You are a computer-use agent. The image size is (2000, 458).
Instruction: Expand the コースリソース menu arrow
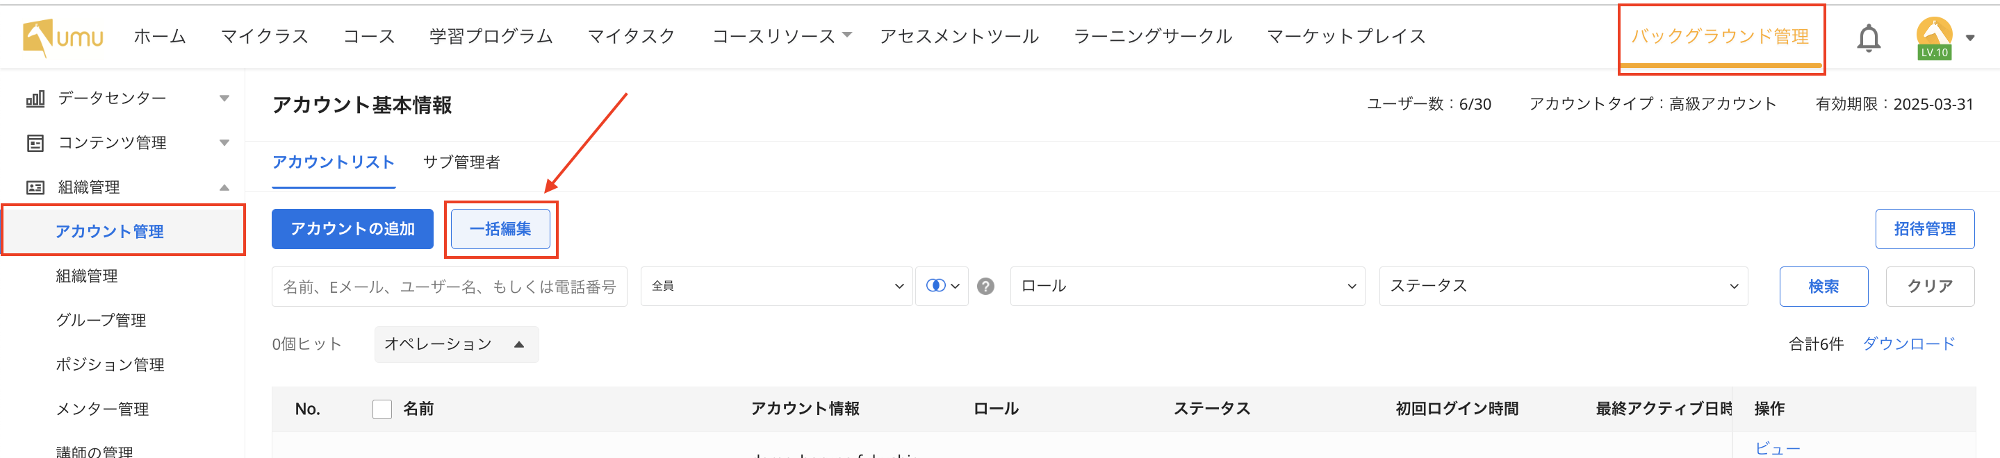847,35
